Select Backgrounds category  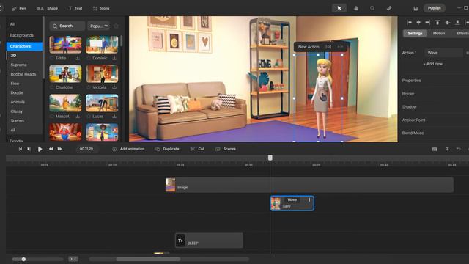(21, 35)
